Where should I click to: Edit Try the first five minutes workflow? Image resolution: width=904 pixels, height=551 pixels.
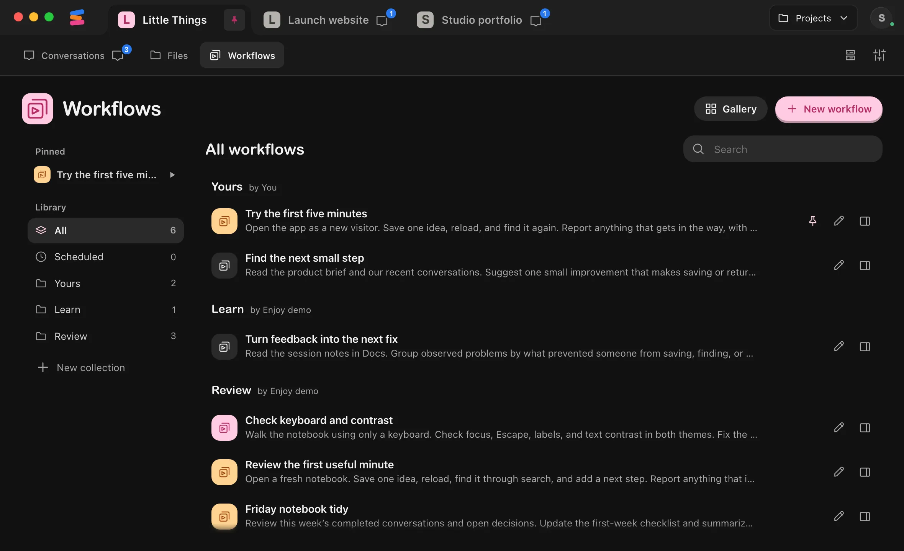pos(838,221)
